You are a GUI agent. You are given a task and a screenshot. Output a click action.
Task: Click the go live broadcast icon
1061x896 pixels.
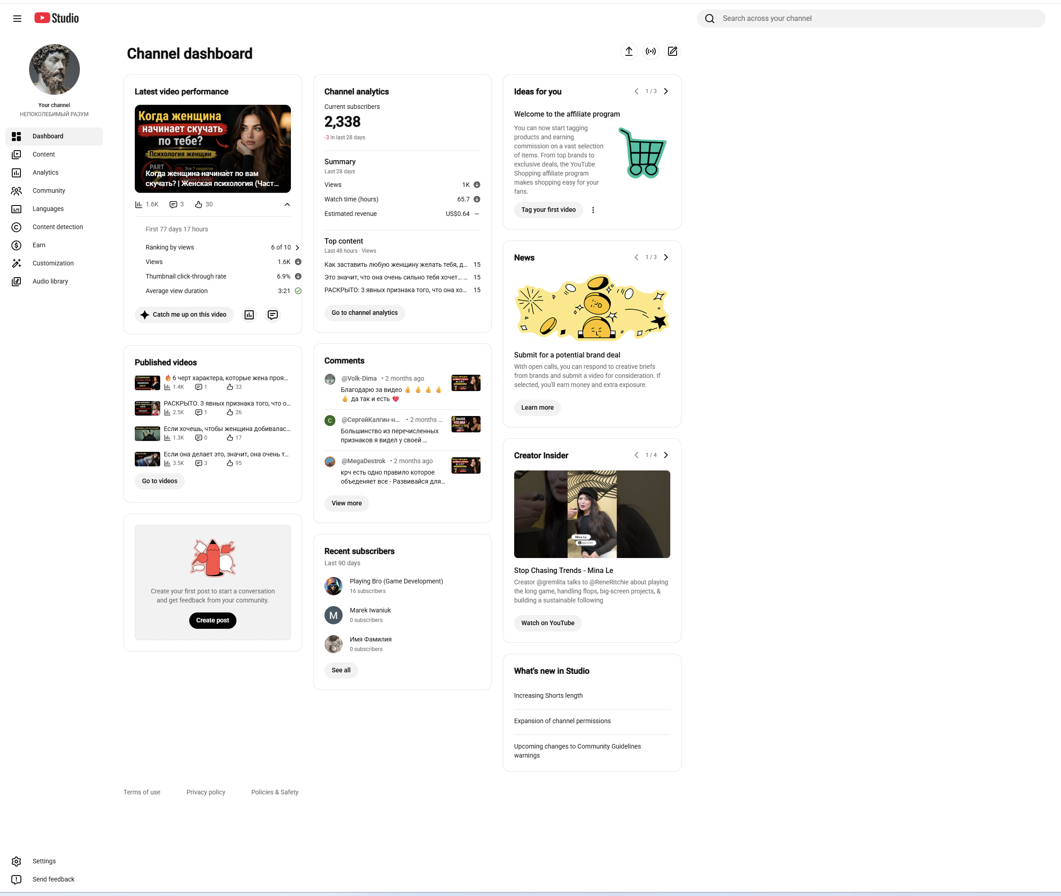click(650, 51)
